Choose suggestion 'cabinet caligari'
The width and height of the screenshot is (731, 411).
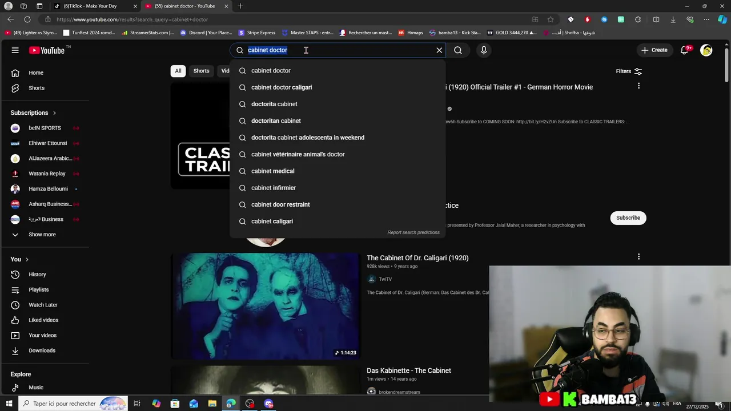[337, 221]
